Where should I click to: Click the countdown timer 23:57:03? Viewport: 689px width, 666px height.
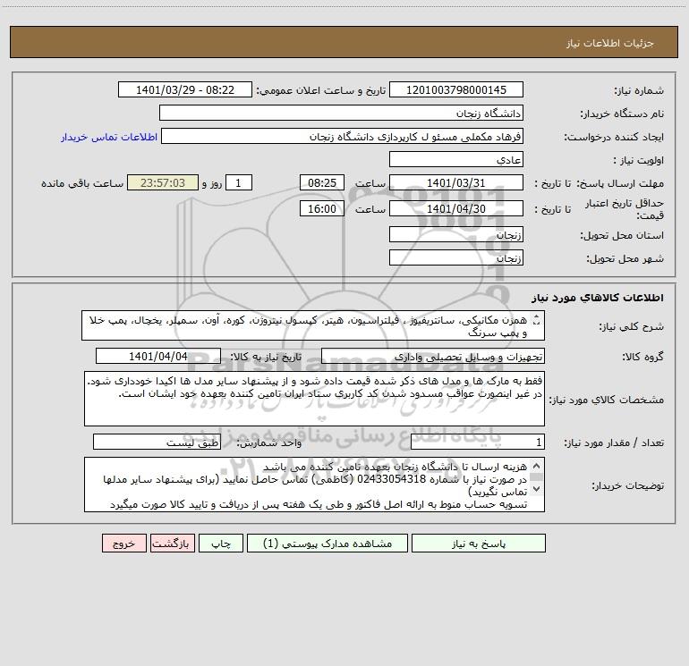pyautogui.click(x=163, y=182)
